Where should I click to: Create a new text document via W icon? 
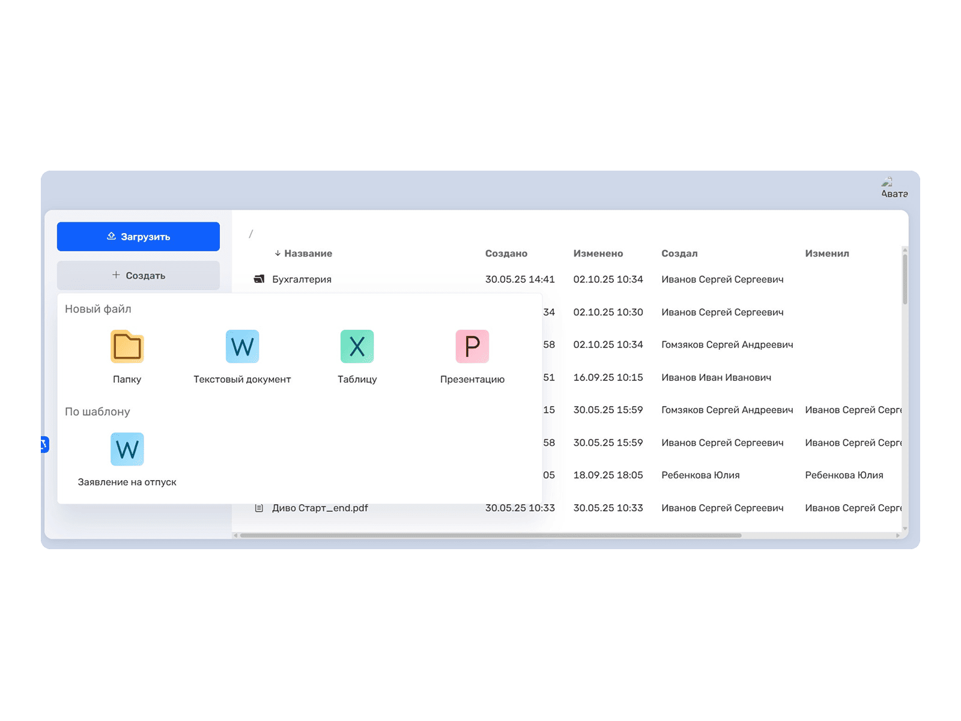[242, 347]
